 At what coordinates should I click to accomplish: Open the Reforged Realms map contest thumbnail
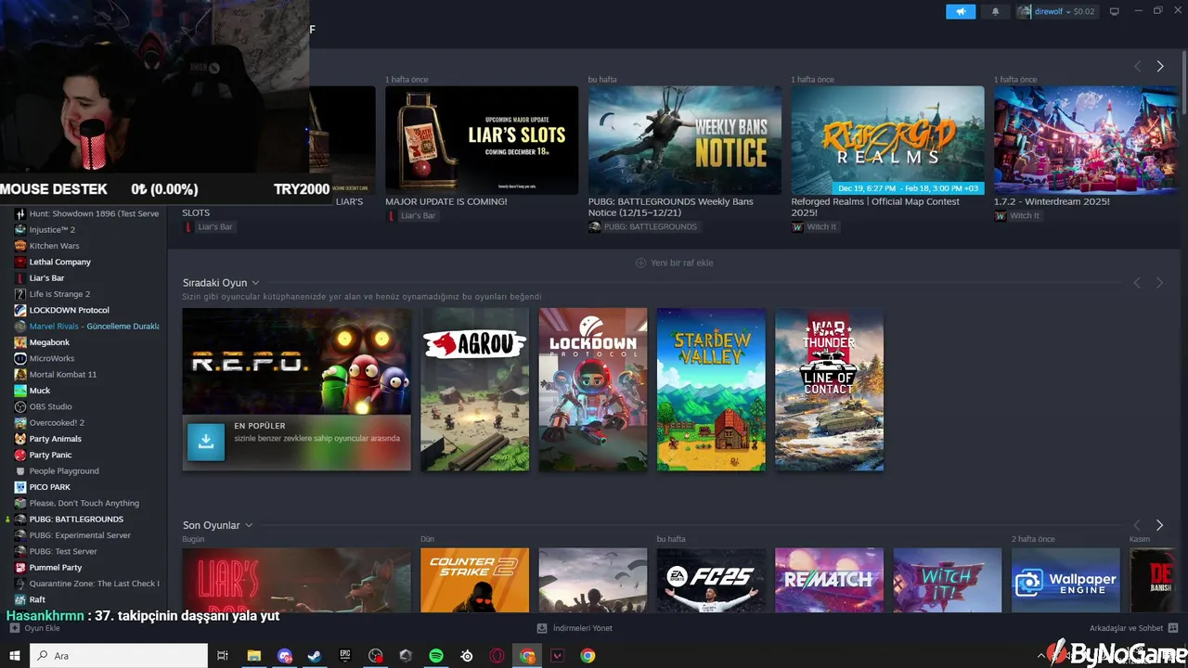click(x=887, y=140)
